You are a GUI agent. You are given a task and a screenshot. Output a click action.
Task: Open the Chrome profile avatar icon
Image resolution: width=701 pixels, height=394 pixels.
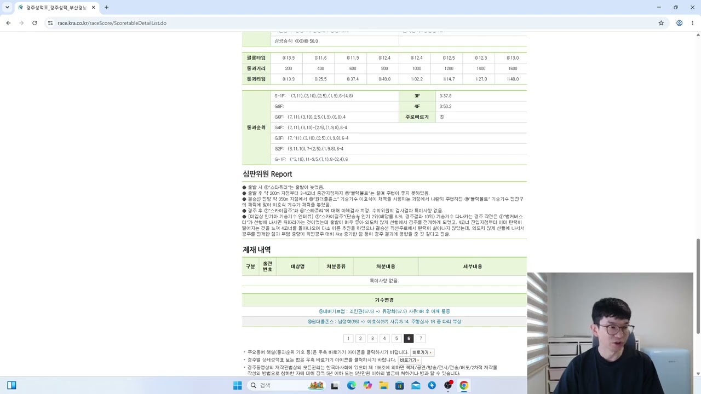679,23
